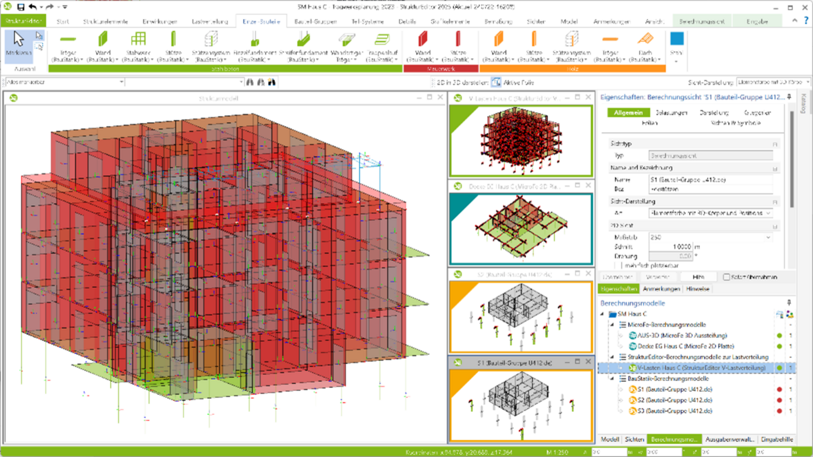Insert an orange Holz Stütze
This screenshot has width=813, height=457.
click(534, 46)
